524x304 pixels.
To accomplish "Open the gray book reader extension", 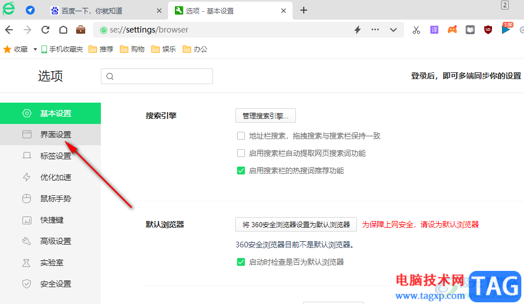I will pyautogui.click(x=470, y=30).
